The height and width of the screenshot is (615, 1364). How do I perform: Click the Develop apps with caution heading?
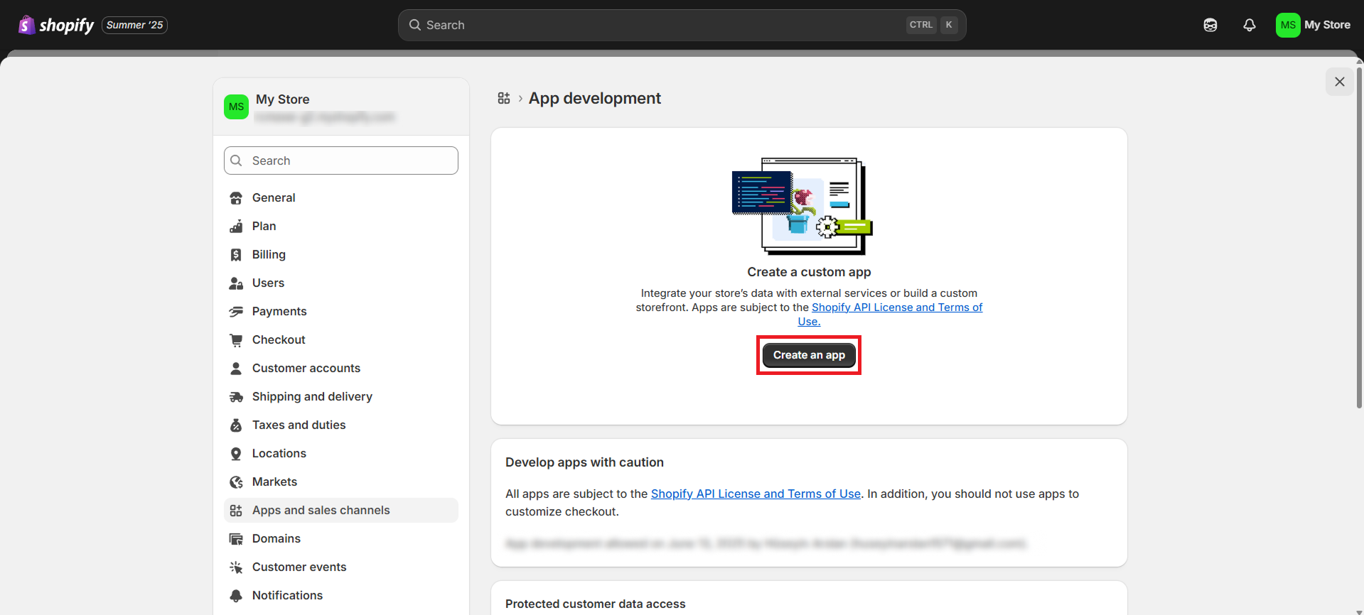point(584,462)
